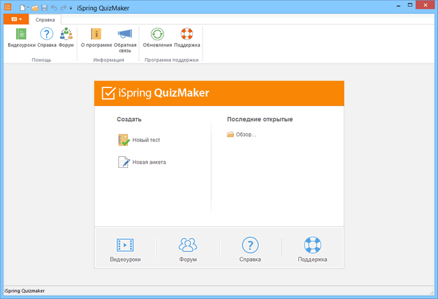Click Обратная связь megaphone icon
The width and height of the screenshot is (438, 299).
125,38
